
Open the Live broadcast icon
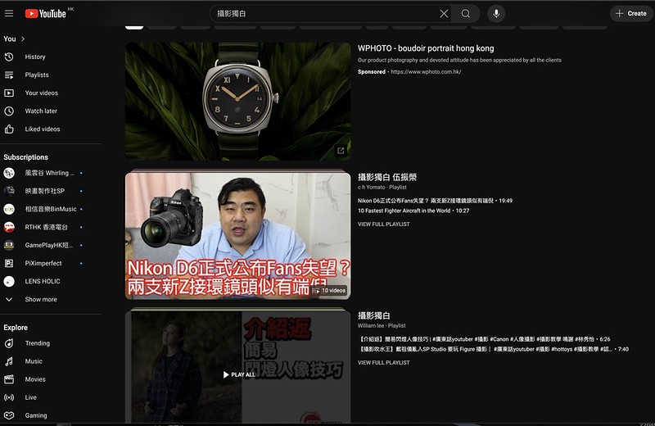9,397
